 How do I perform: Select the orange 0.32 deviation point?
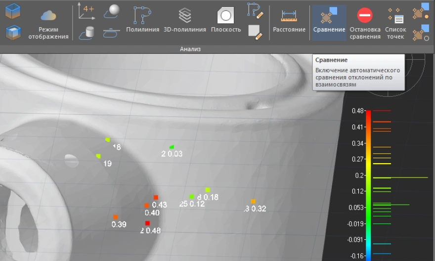click(253, 201)
